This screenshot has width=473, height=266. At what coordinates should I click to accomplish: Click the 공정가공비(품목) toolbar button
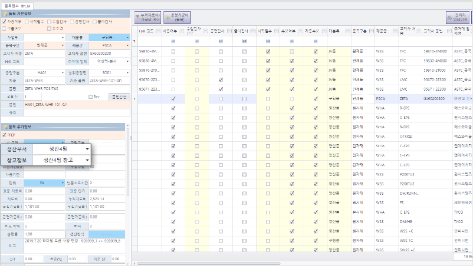(x=177, y=18)
